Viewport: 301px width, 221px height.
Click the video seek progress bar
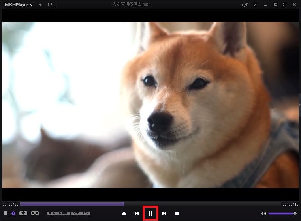coord(150,204)
